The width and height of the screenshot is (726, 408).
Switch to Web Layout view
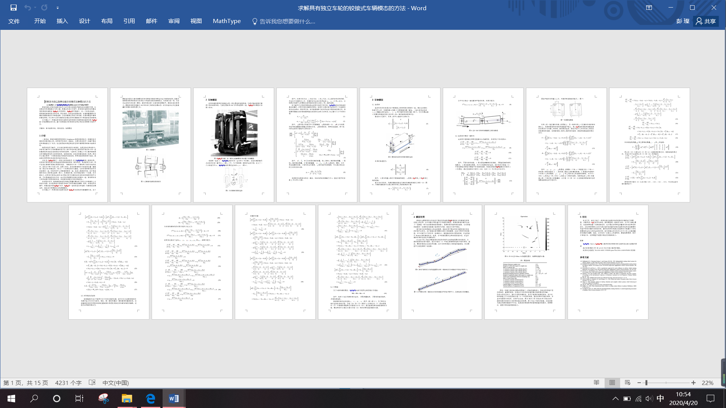(x=627, y=383)
